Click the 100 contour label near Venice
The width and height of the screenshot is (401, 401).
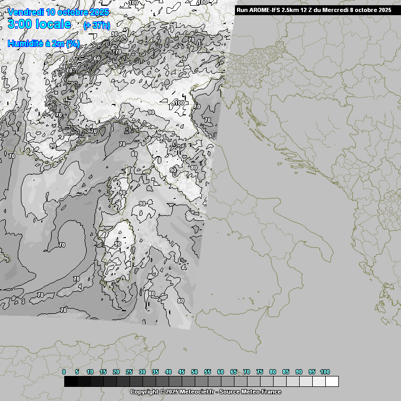180,103
